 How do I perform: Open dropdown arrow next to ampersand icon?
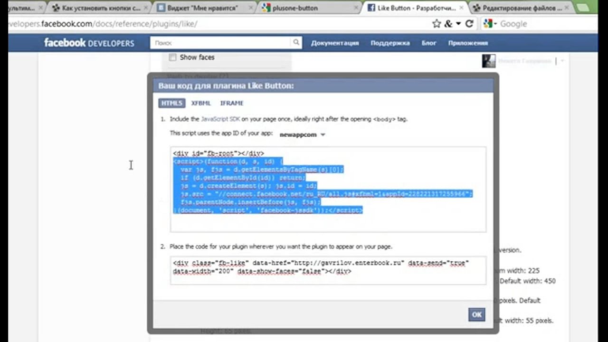458,24
